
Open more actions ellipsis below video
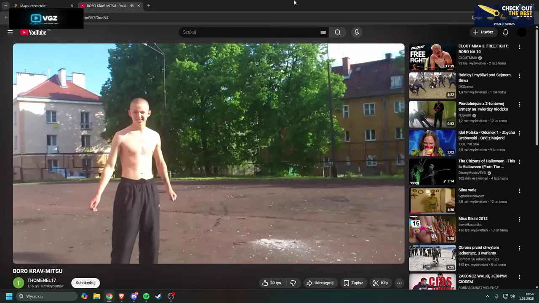(x=399, y=283)
